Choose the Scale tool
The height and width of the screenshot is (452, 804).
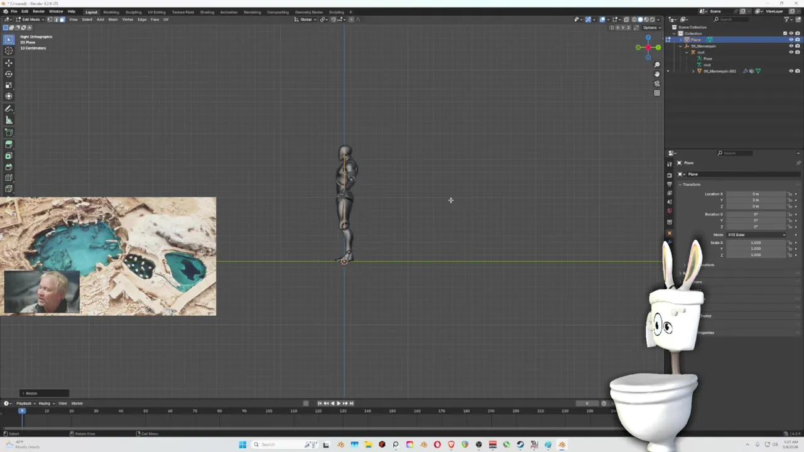(x=9, y=85)
